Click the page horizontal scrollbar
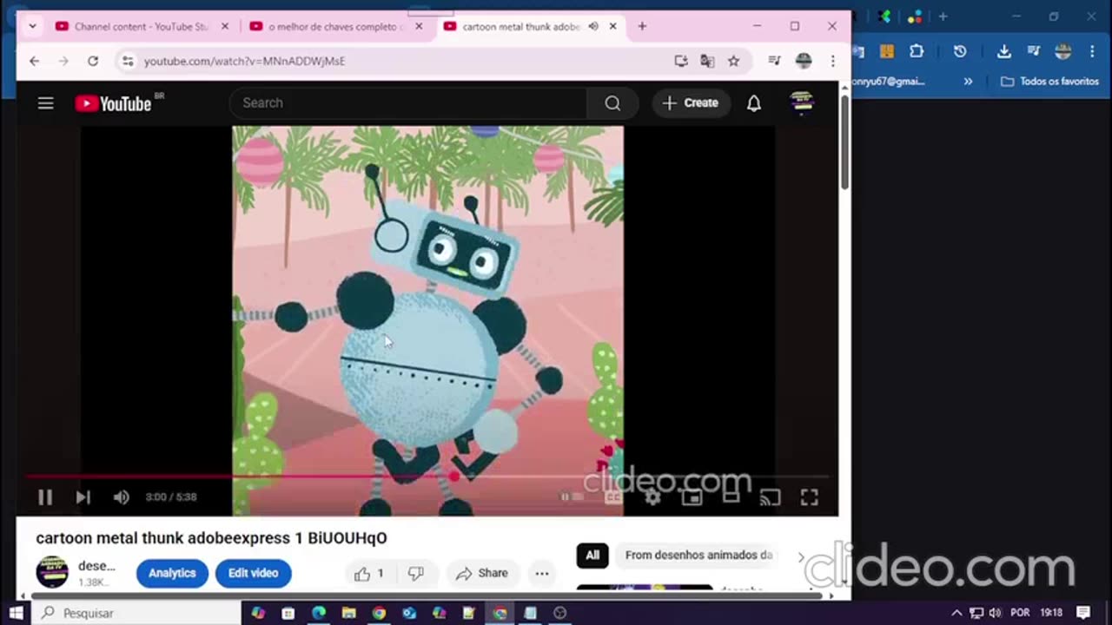The height and width of the screenshot is (625, 1112). [426, 595]
